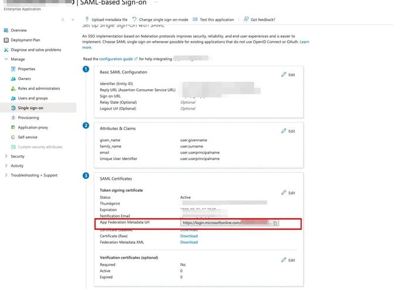
Task: Select the Owners people icon
Action: (x=13, y=79)
